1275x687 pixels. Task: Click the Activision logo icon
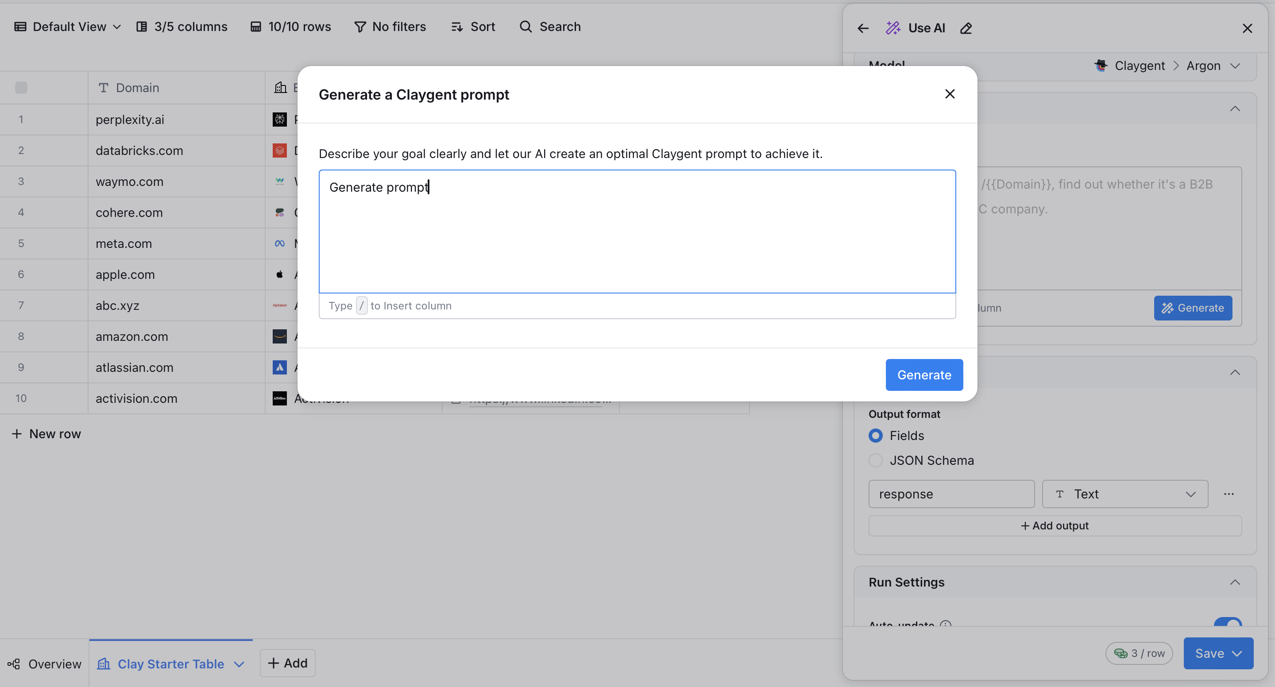click(x=280, y=398)
